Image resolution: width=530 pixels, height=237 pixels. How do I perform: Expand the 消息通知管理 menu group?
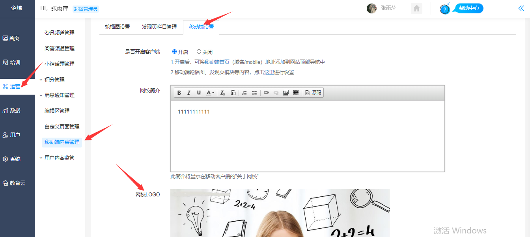[x=59, y=95]
